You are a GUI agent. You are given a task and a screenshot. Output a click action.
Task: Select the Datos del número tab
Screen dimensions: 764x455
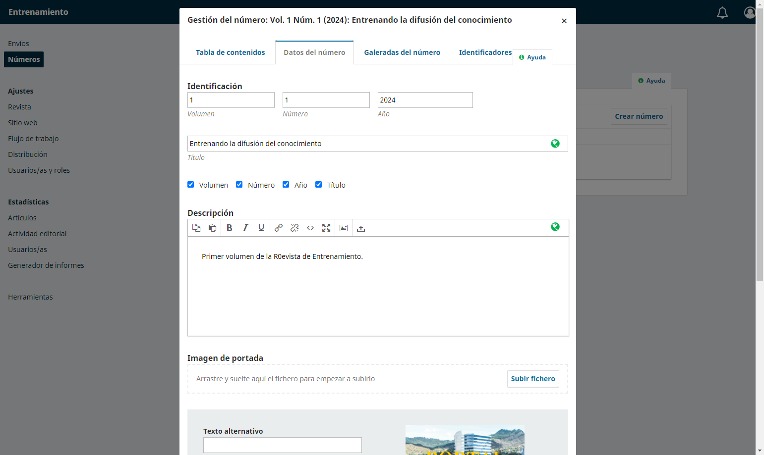(x=314, y=52)
